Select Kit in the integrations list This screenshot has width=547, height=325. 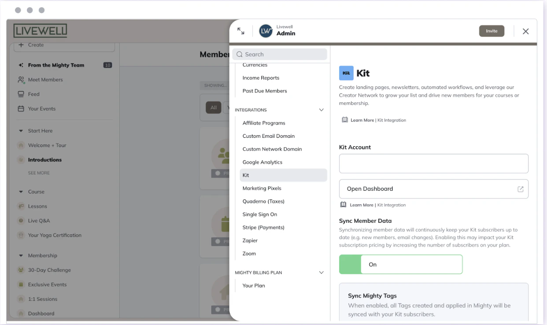284,175
